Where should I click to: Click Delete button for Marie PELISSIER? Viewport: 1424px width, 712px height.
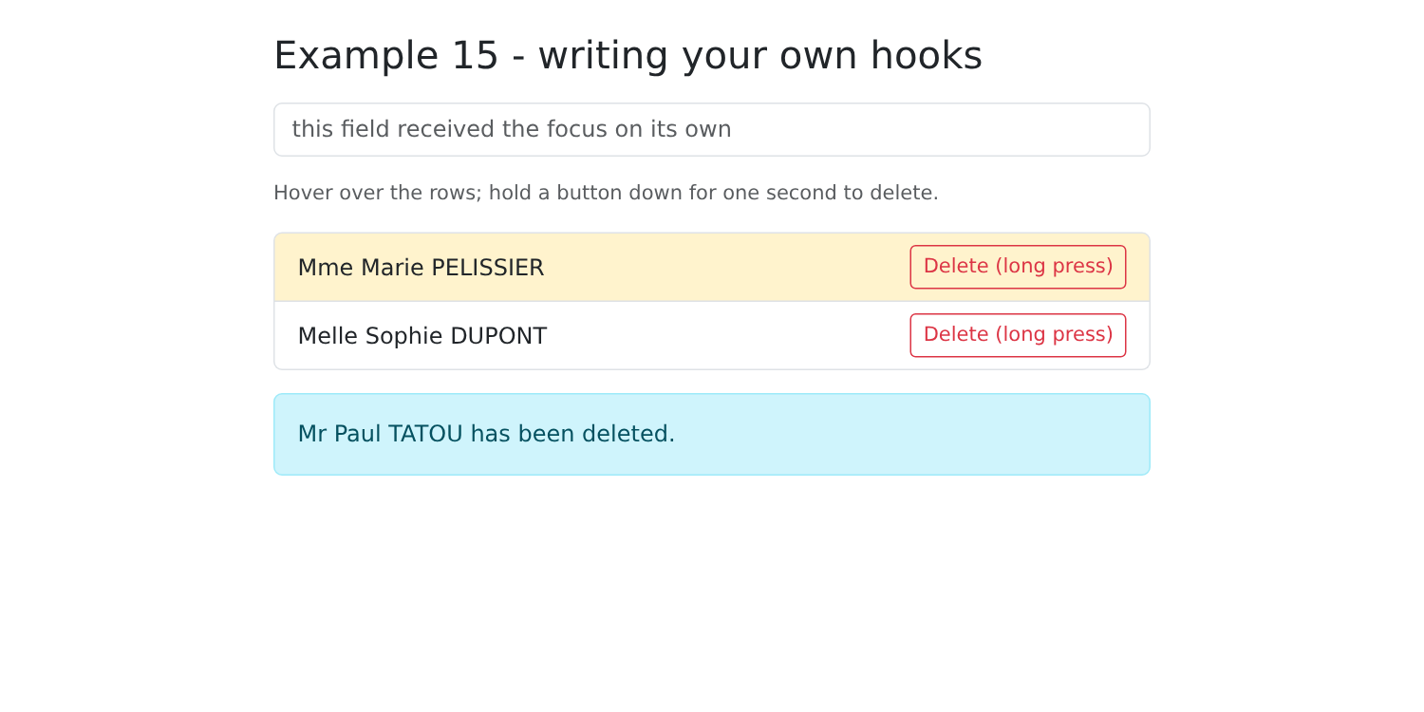click(x=1018, y=267)
